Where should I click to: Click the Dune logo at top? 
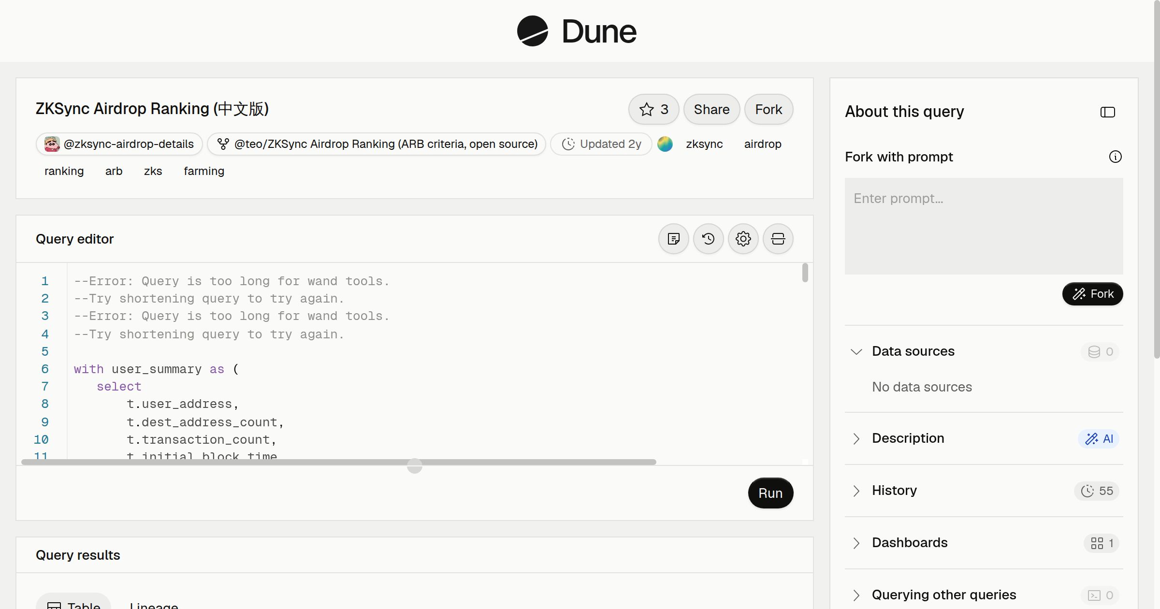click(577, 31)
